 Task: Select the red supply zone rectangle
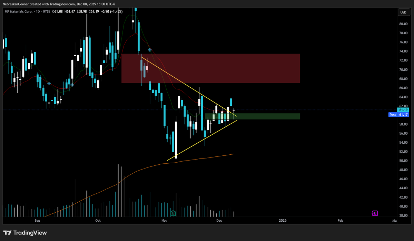click(x=210, y=68)
